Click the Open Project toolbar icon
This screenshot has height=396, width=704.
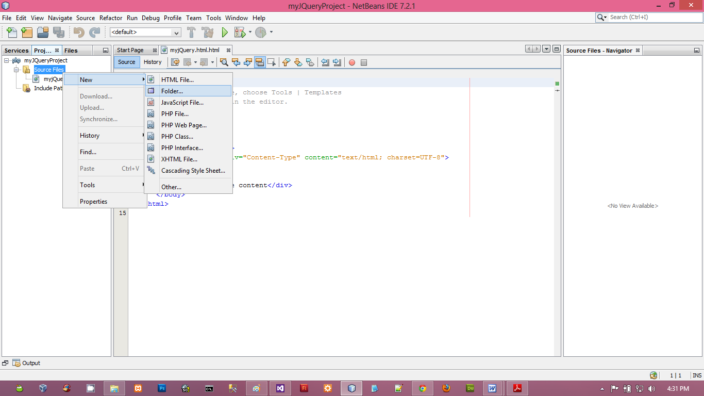pyautogui.click(x=43, y=32)
